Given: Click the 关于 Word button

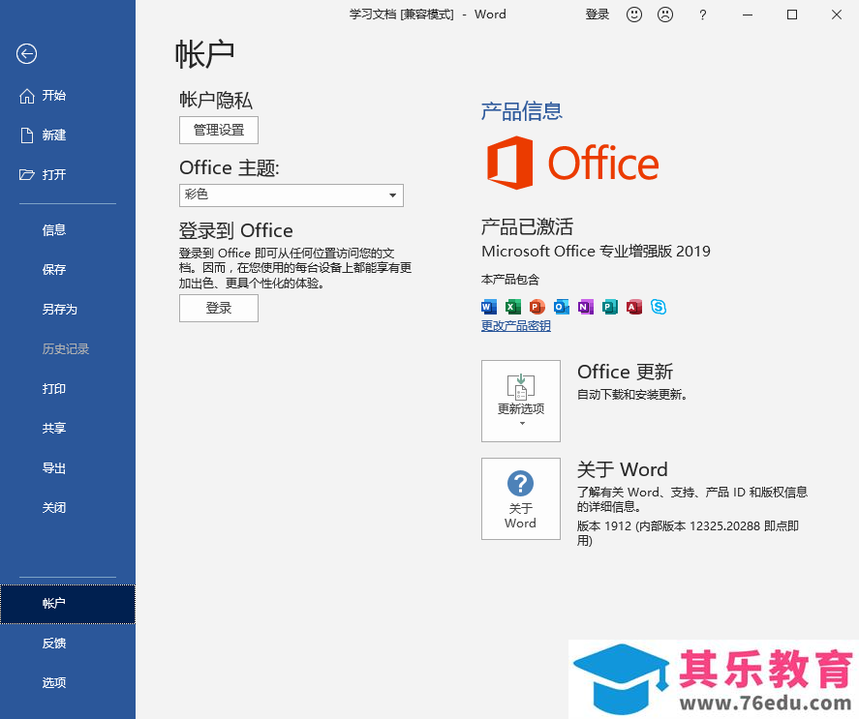Looking at the screenshot, I should click(x=521, y=499).
